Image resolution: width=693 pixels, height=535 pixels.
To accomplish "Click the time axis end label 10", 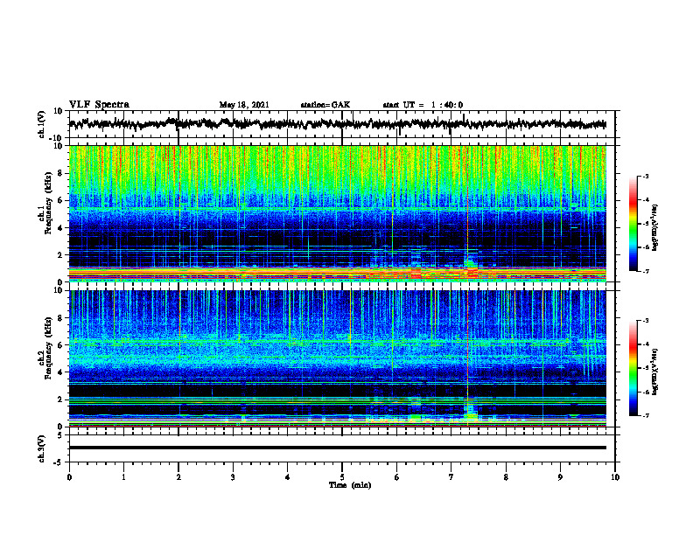I will click(x=615, y=477).
